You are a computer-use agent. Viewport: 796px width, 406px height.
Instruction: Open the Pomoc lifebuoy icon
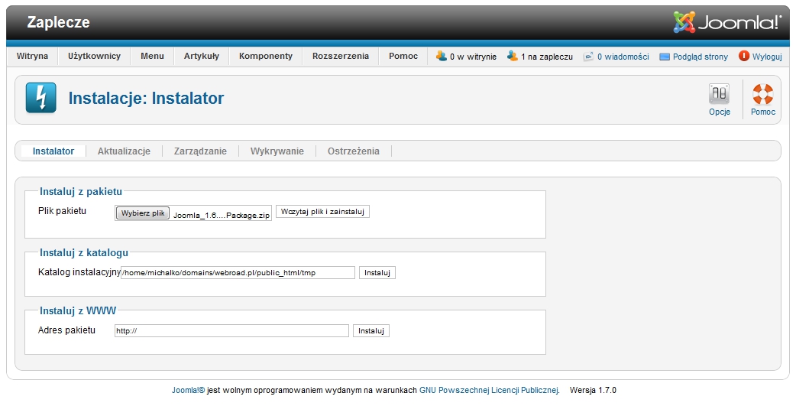[x=762, y=95]
